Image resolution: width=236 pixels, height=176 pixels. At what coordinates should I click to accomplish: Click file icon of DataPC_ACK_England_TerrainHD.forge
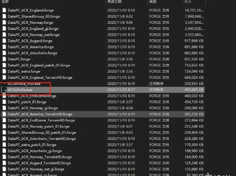5,78
